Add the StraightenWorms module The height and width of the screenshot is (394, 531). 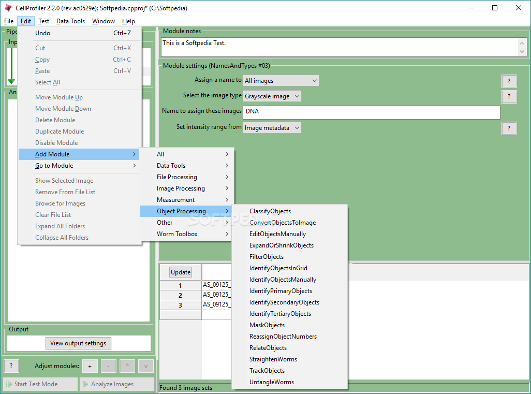click(290, 359)
